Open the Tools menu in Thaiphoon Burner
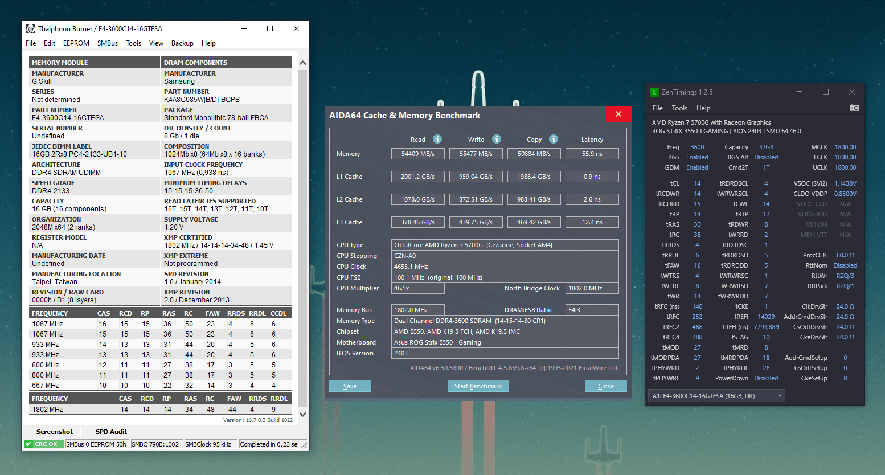 pyautogui.click(x=134, y=43)
